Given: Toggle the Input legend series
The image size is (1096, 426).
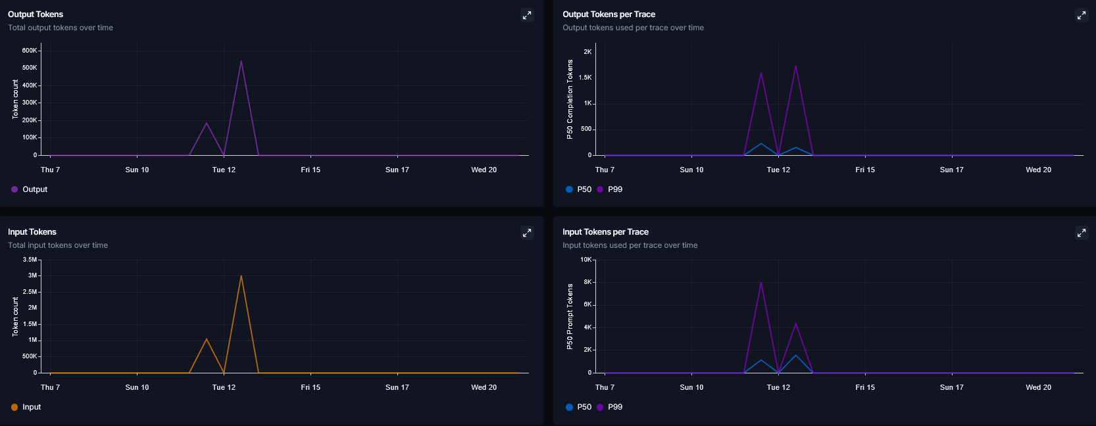Looking at the screenshot, I should (x=26, y=407).
